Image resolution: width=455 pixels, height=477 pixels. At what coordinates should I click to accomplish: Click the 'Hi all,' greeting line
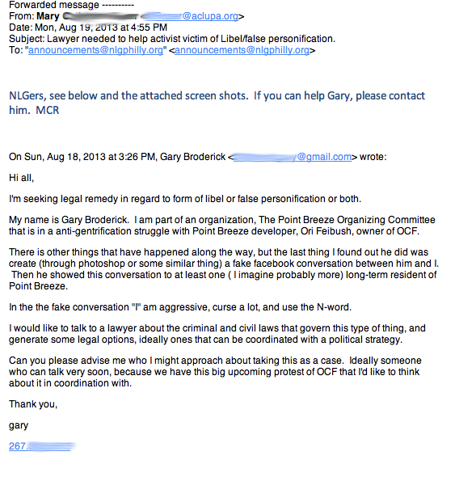tap(21, 178)
